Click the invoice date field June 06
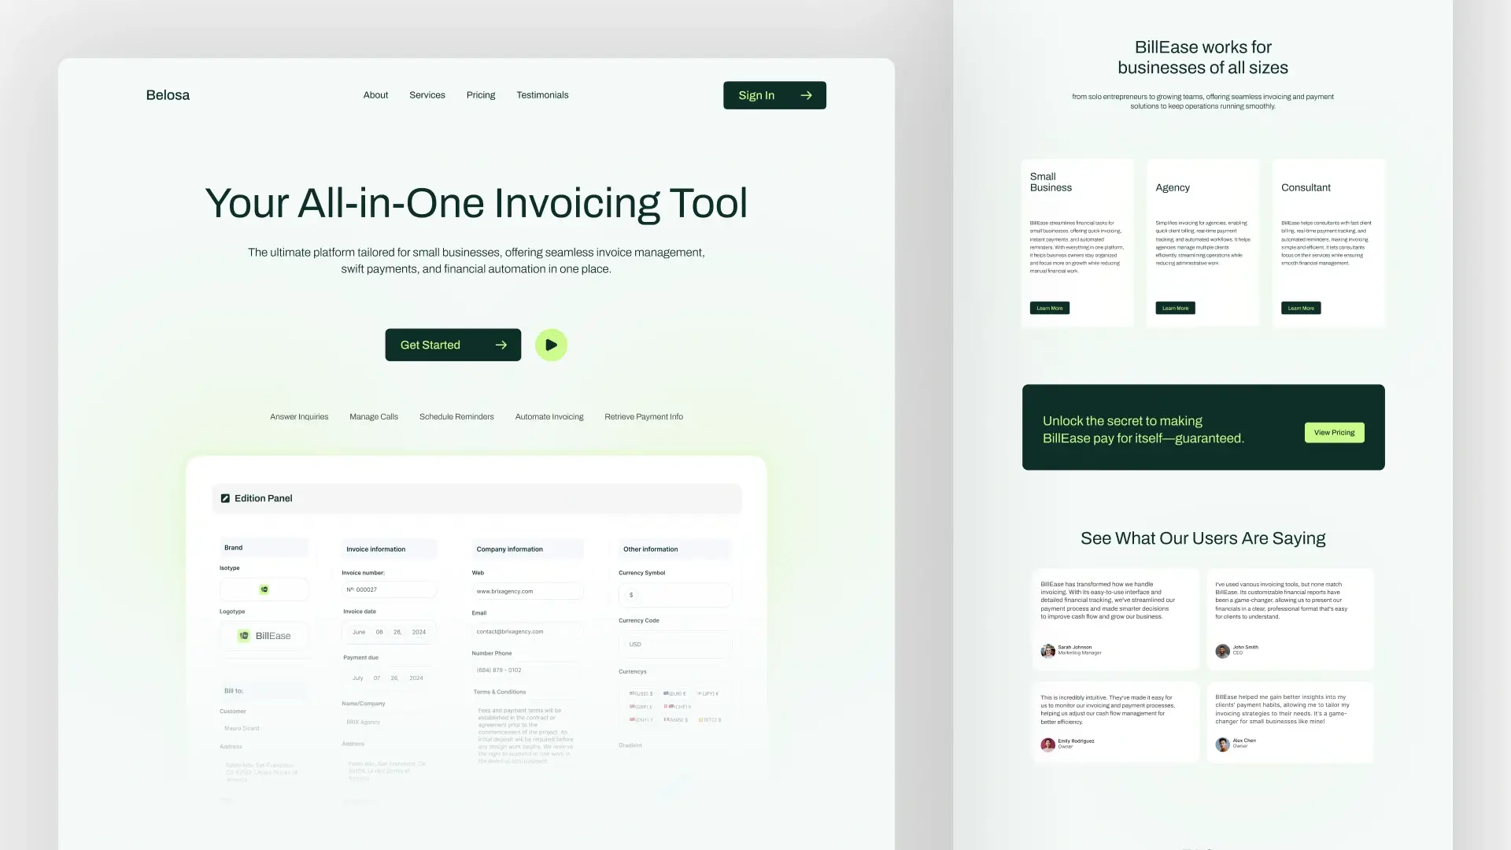This screenshot has height=850, width=1511. click(389, 632)
